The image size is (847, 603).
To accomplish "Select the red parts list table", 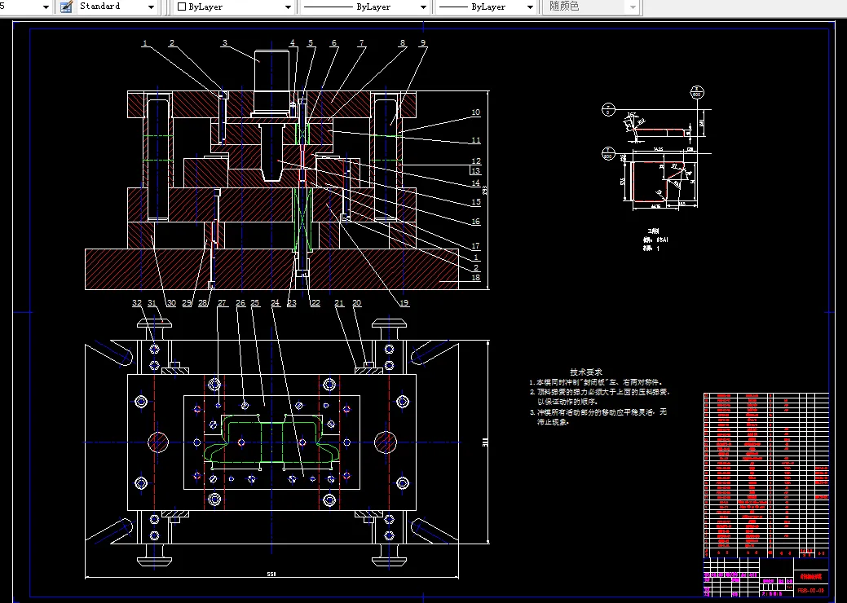I will pos(765,473).
